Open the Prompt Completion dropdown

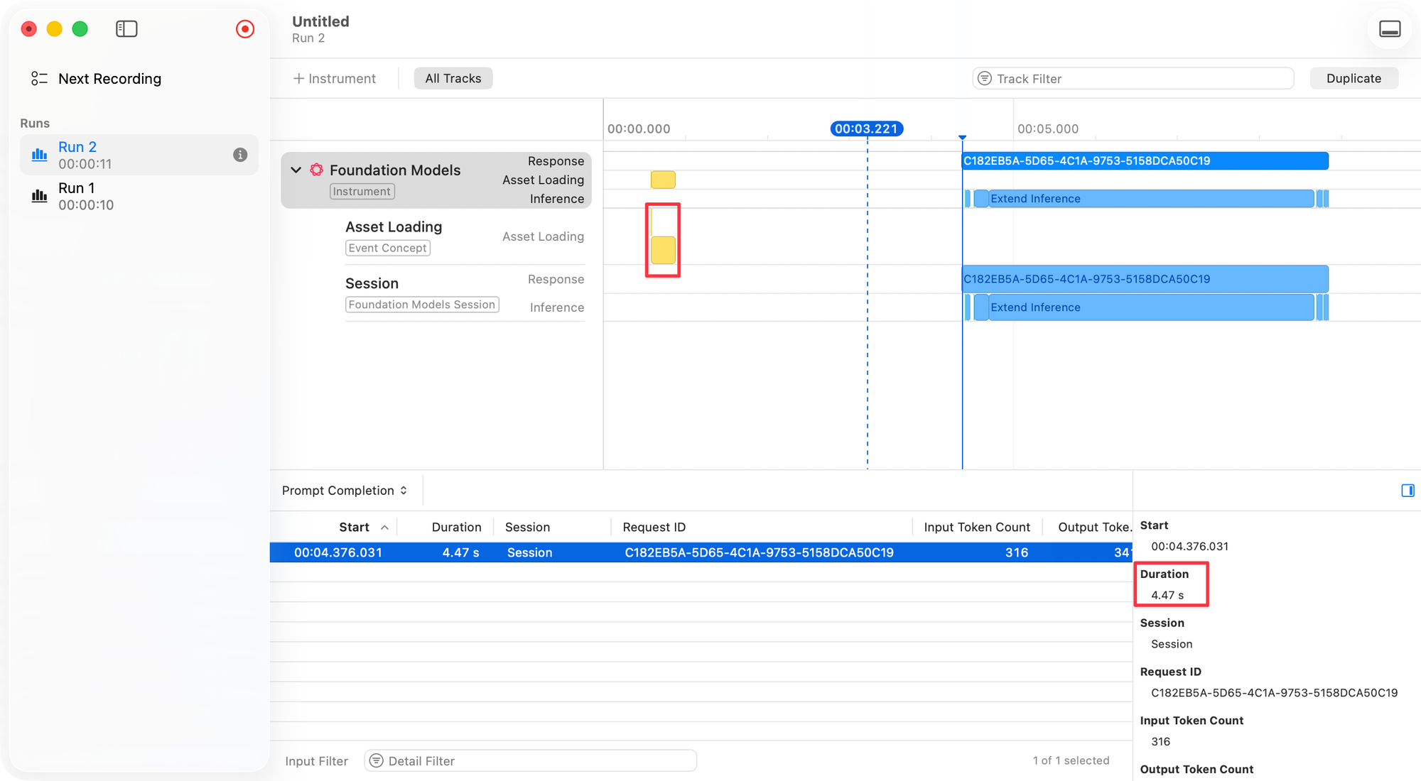[345, 491]
